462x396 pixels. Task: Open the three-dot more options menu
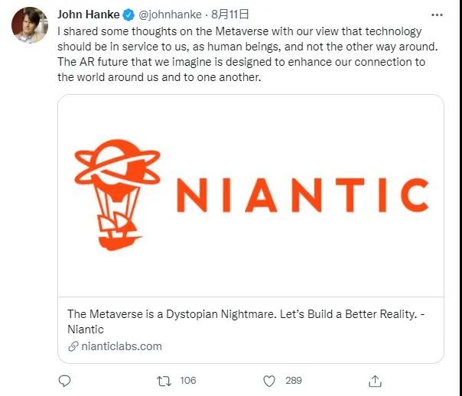pyautogui.click(x=437, y=15)
